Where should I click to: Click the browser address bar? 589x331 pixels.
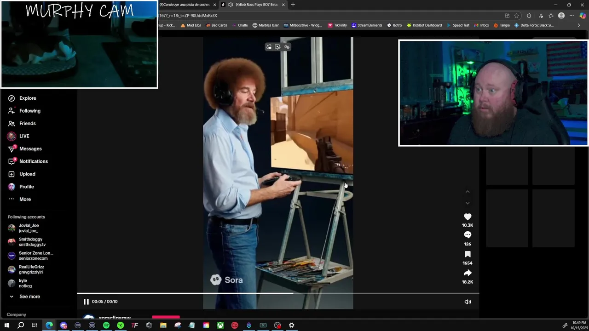329,16
